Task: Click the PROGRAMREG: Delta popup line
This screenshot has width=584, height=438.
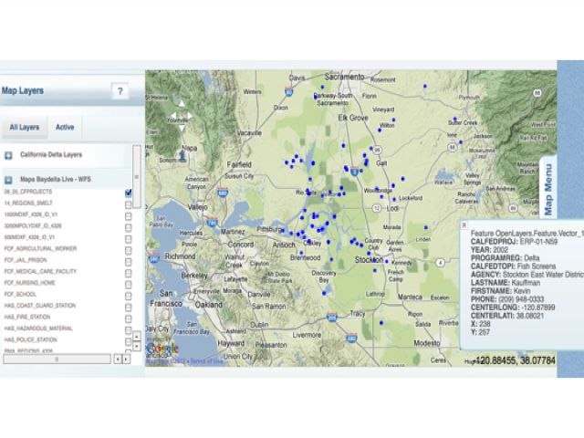Action: [x=505, y=258]
